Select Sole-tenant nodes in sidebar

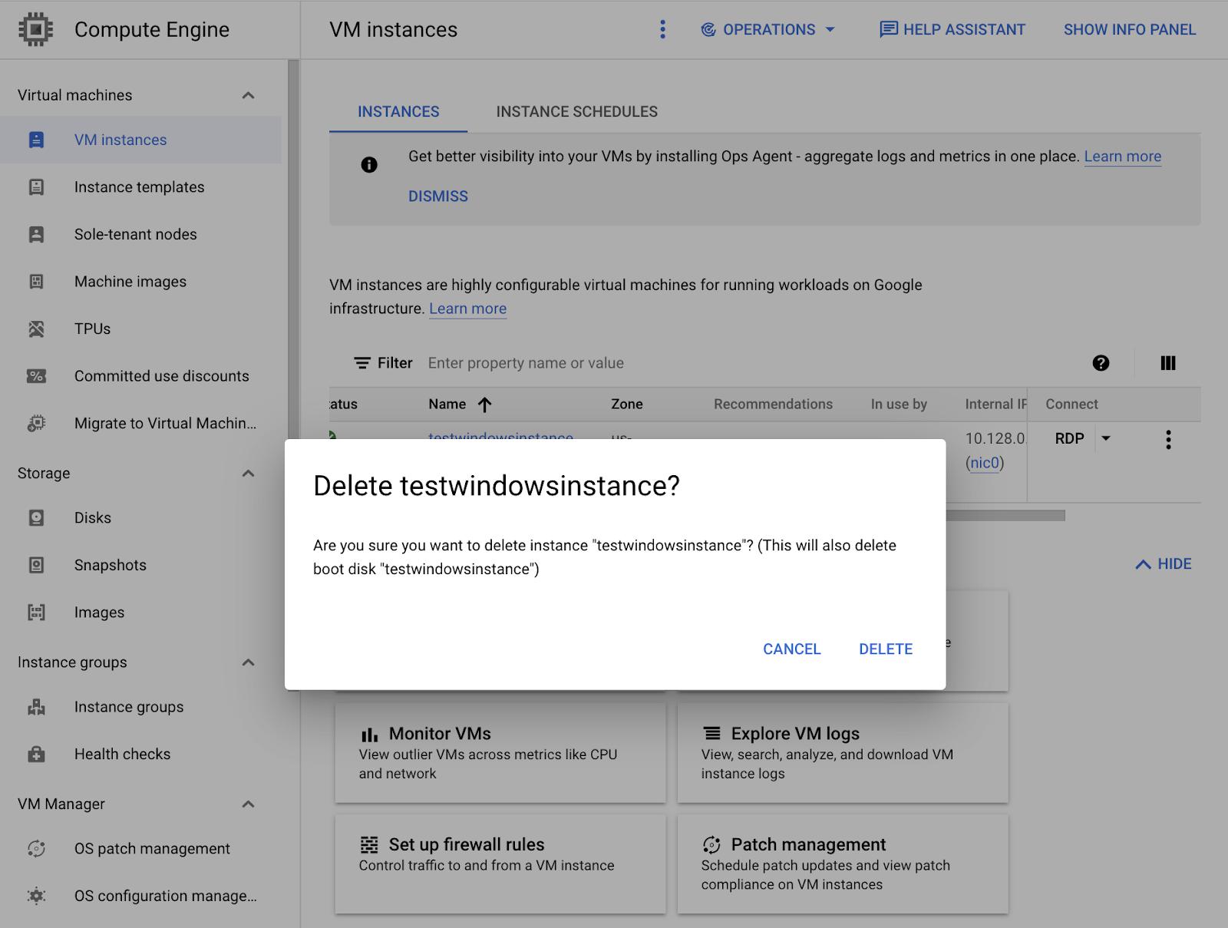tap(140, 234)
